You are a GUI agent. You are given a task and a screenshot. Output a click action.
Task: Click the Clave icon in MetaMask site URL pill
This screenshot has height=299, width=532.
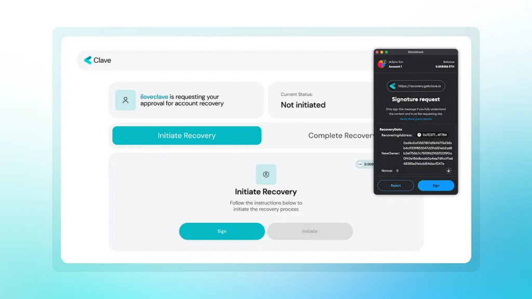pos(393,86)
